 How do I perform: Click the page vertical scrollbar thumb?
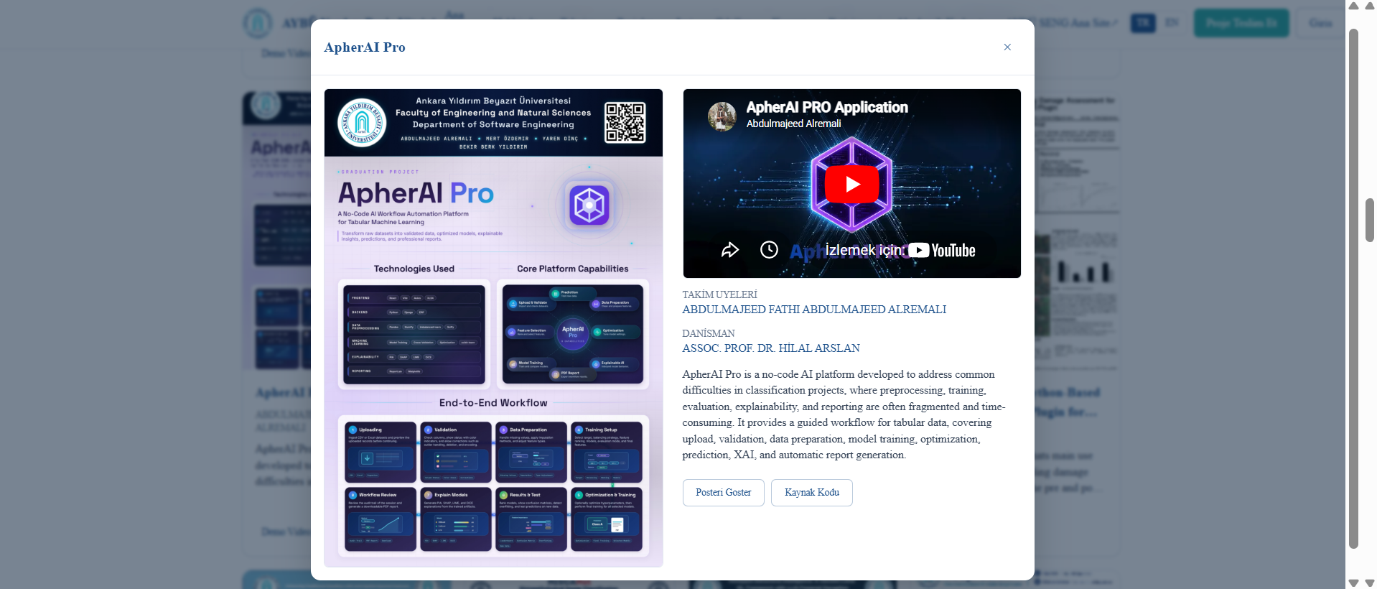[x=1370, y=220]
